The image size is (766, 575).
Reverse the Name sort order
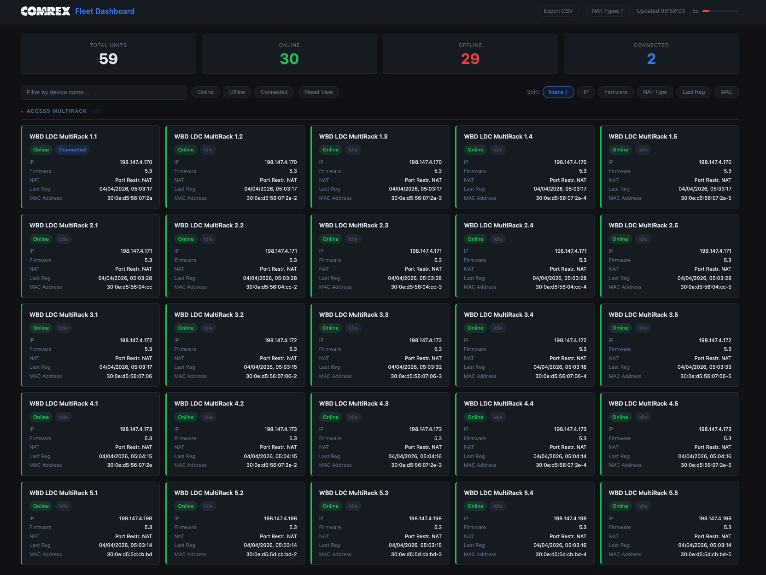[558, 92]
